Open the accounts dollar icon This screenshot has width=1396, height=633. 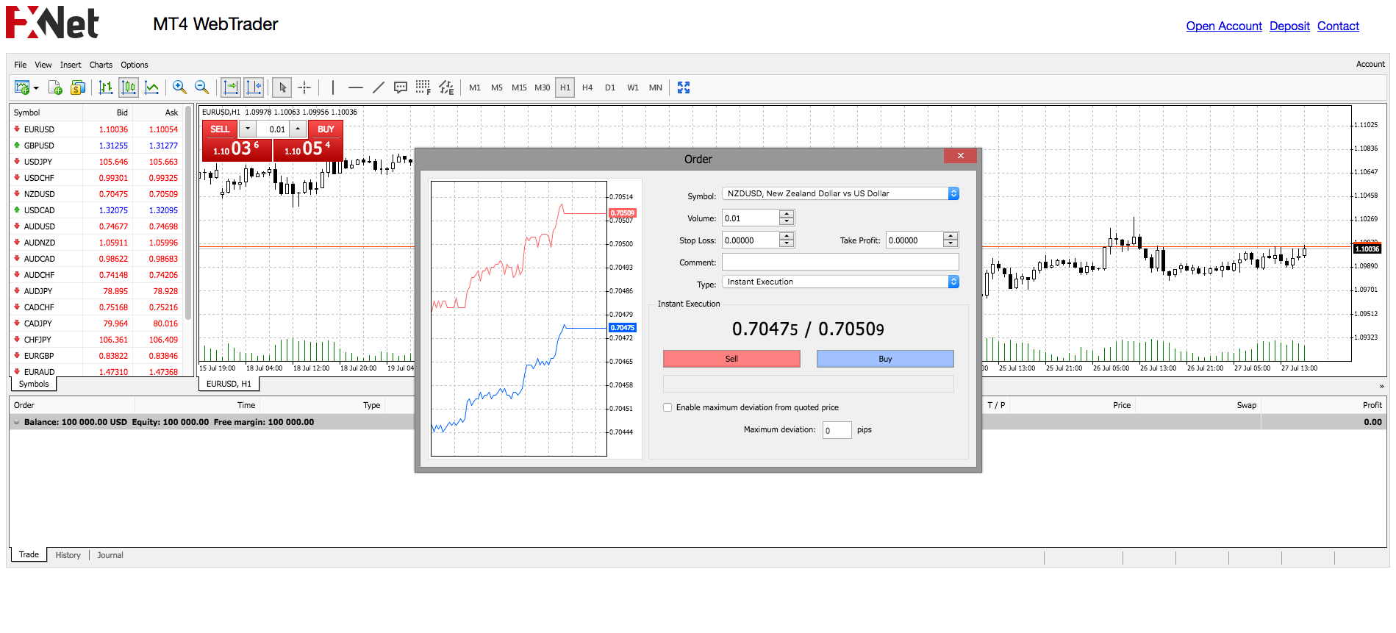(x=77, y=87)
